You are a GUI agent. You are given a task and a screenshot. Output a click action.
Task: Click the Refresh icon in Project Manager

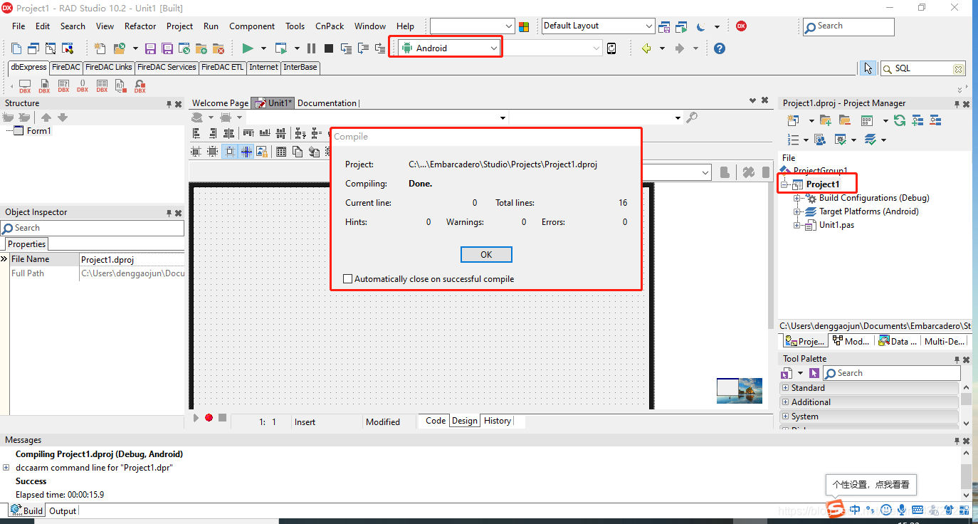point(900,120)
